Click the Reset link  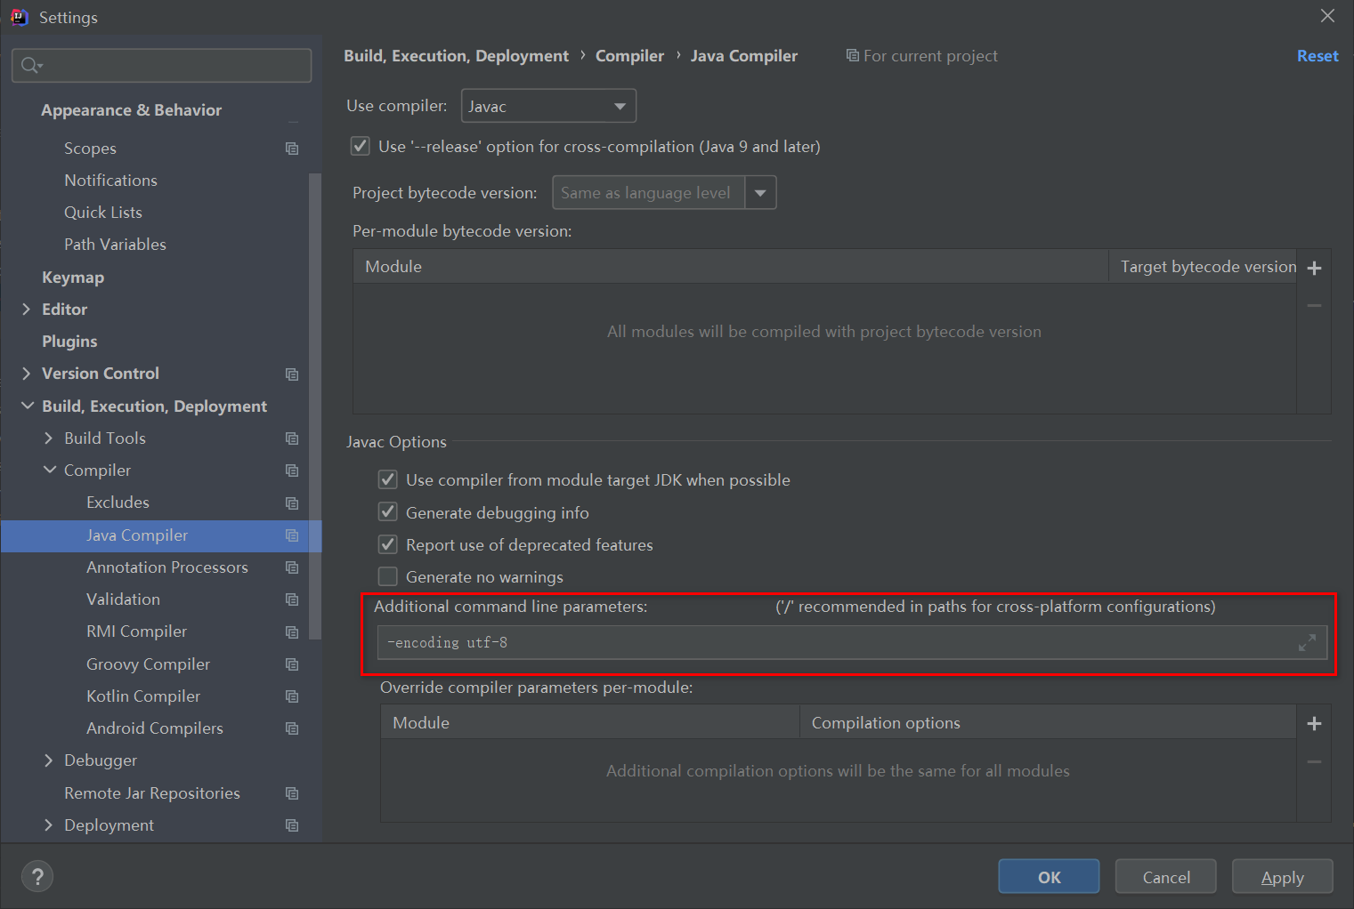[x=1318, y=55]
